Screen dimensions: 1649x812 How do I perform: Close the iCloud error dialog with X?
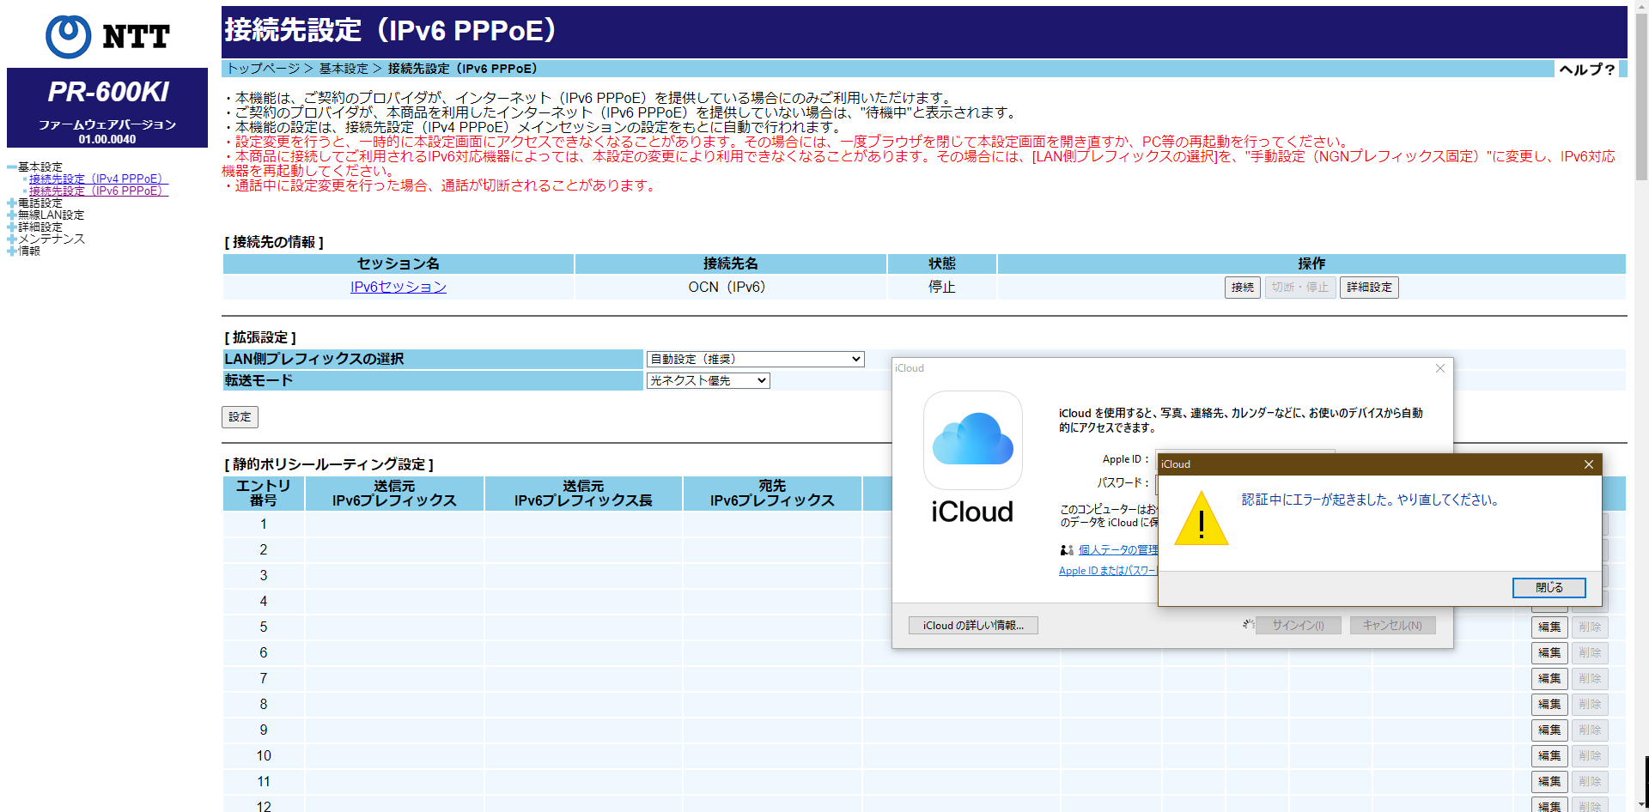[x=1588, y=464]
